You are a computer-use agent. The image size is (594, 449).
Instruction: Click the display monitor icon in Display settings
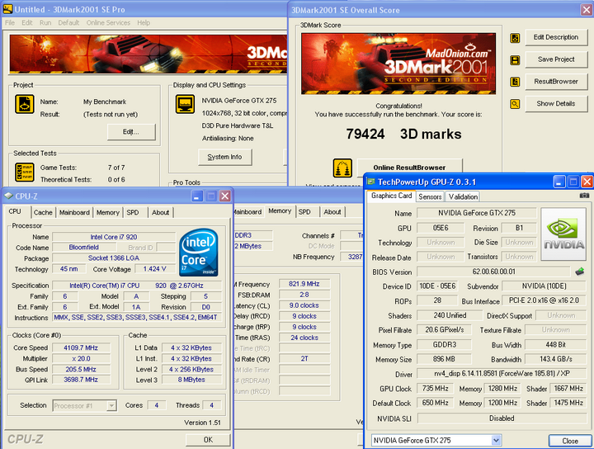point(185,104)
